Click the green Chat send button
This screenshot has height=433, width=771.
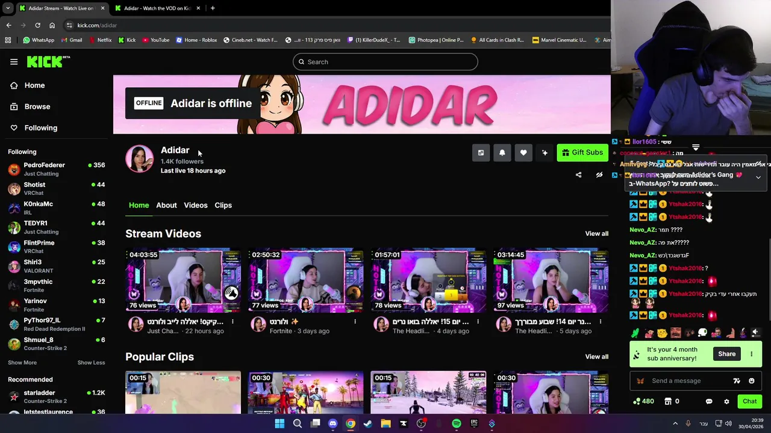[x=750, y=401]
